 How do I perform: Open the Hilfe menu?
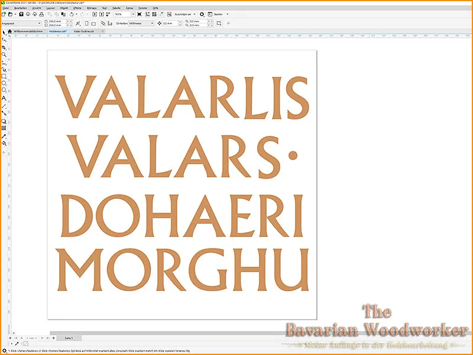pos(155,8)
